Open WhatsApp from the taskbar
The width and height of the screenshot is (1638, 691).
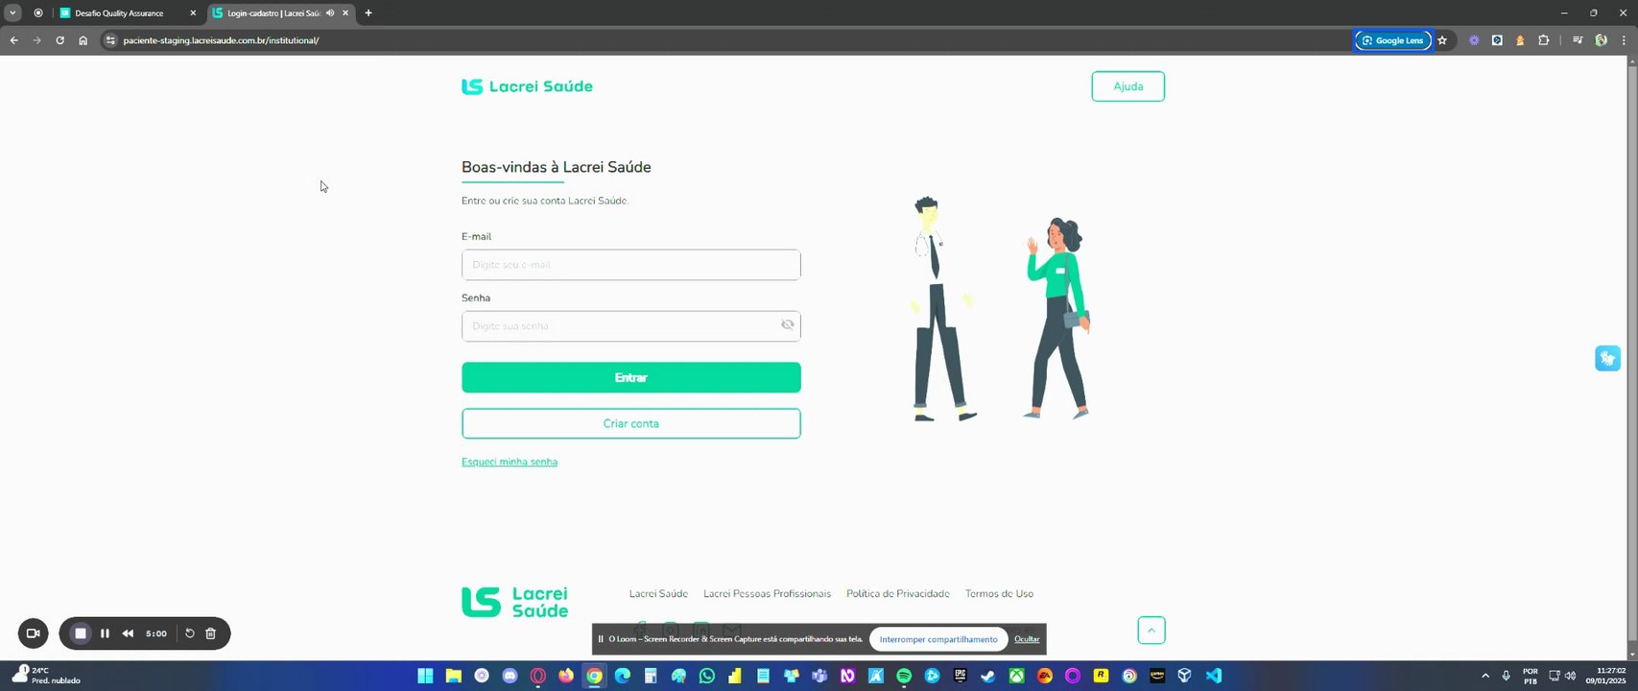(707, 676)
